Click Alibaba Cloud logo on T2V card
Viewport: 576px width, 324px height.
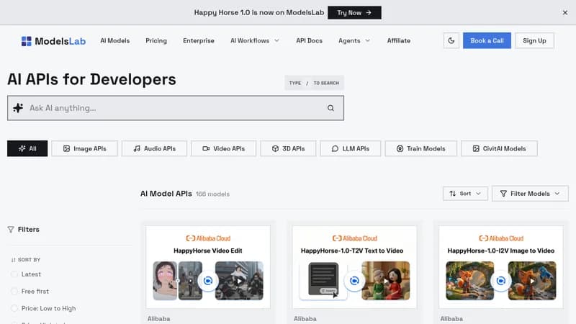[354, 238]
